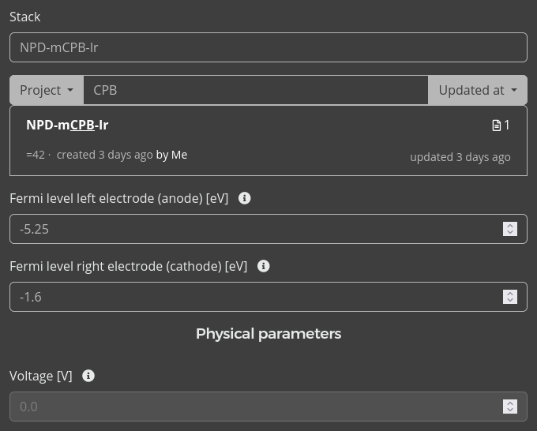Expand the Updated at sort dropdown
537x431 pixels.
pos(477,90)
